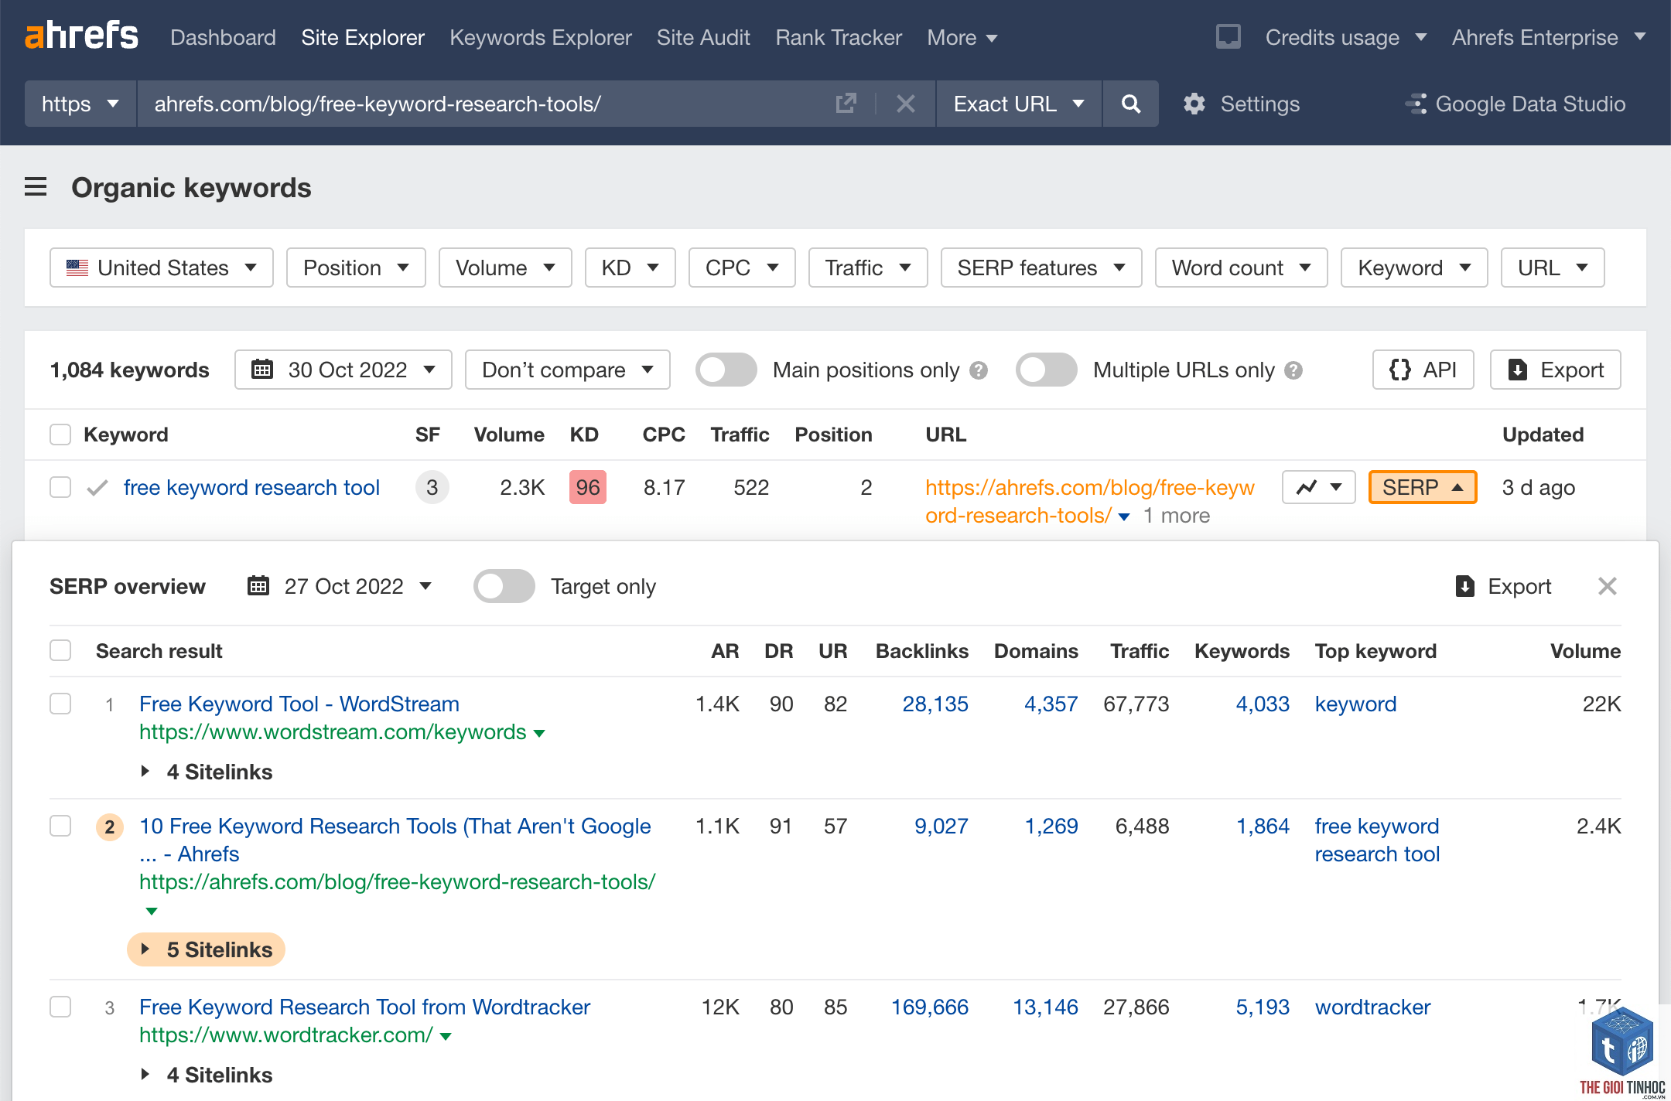Toggle Main positions only switch
Viewport: 1671px width, 1101px height.
[726, 370]
